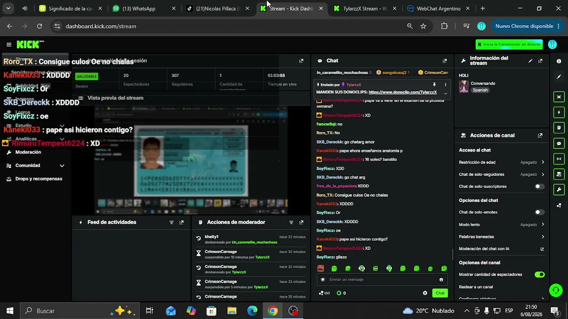
Task: Click the Enviar un mensaje input field
Action: point(382,280)
